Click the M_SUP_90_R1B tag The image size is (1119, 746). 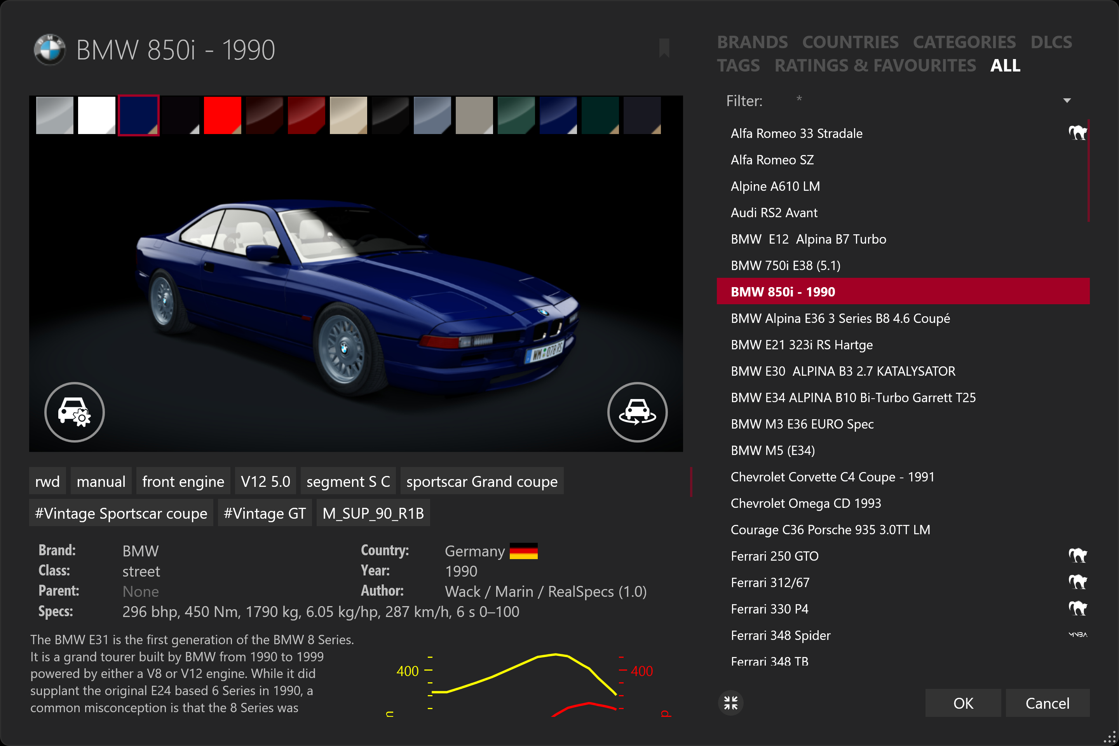click(373, 513)
